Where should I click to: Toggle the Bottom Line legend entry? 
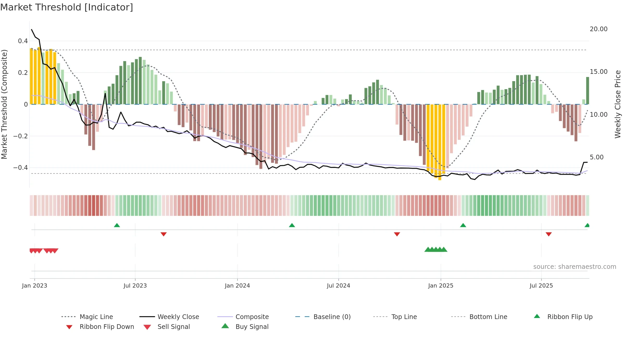point(479,317)
